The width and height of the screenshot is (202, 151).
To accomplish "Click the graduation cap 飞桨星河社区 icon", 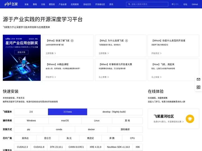I will (x=190, y=119).
